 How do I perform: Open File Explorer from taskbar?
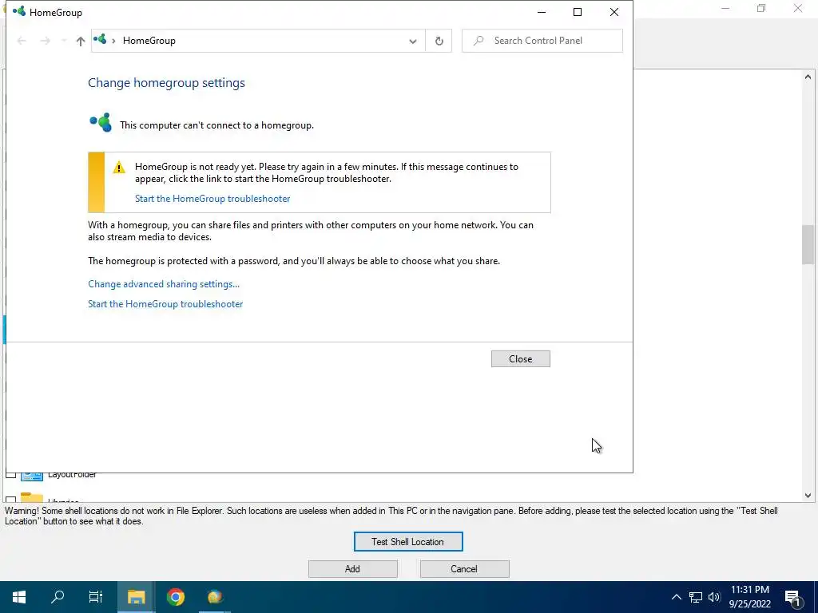pos(136,597)
